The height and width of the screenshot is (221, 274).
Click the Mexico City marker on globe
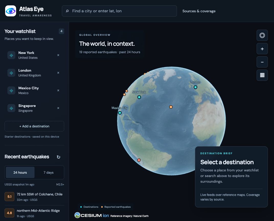[x=120, y=113]
